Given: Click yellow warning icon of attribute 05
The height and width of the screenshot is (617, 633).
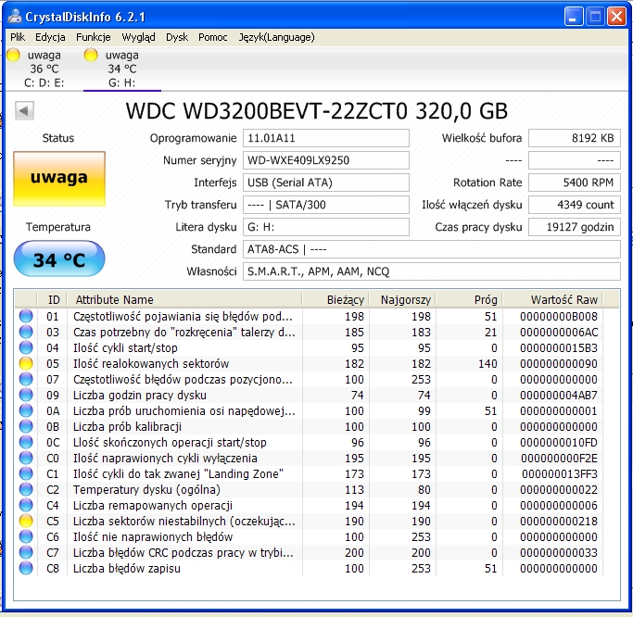Looking at the screenshot, I should [x=26, y=363].
